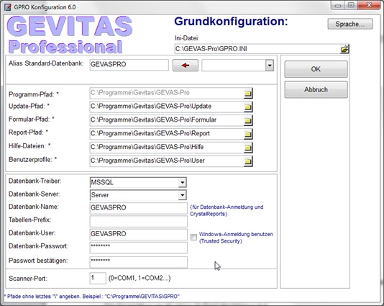Click the Datenbank-Passwort field

pos(139,248)
